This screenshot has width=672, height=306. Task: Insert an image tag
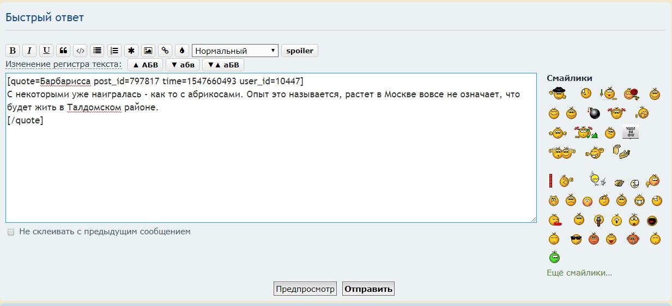coord(148,51)
